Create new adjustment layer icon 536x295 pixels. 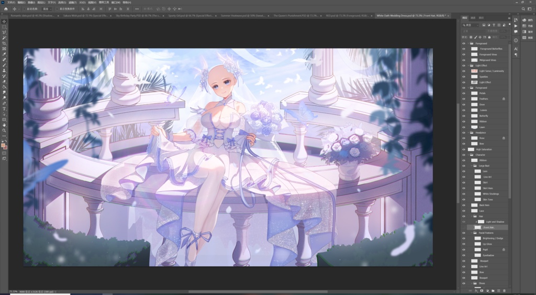click(x=487, y=291)
